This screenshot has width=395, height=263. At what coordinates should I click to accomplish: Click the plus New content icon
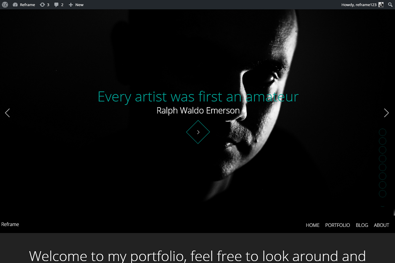(71, 5)
